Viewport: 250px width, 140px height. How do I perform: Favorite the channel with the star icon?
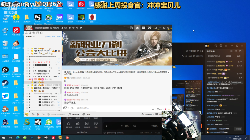click(70, 28)
